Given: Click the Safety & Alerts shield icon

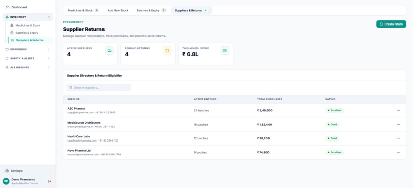Looking at the screenshot, I should (x=7, y=58).
